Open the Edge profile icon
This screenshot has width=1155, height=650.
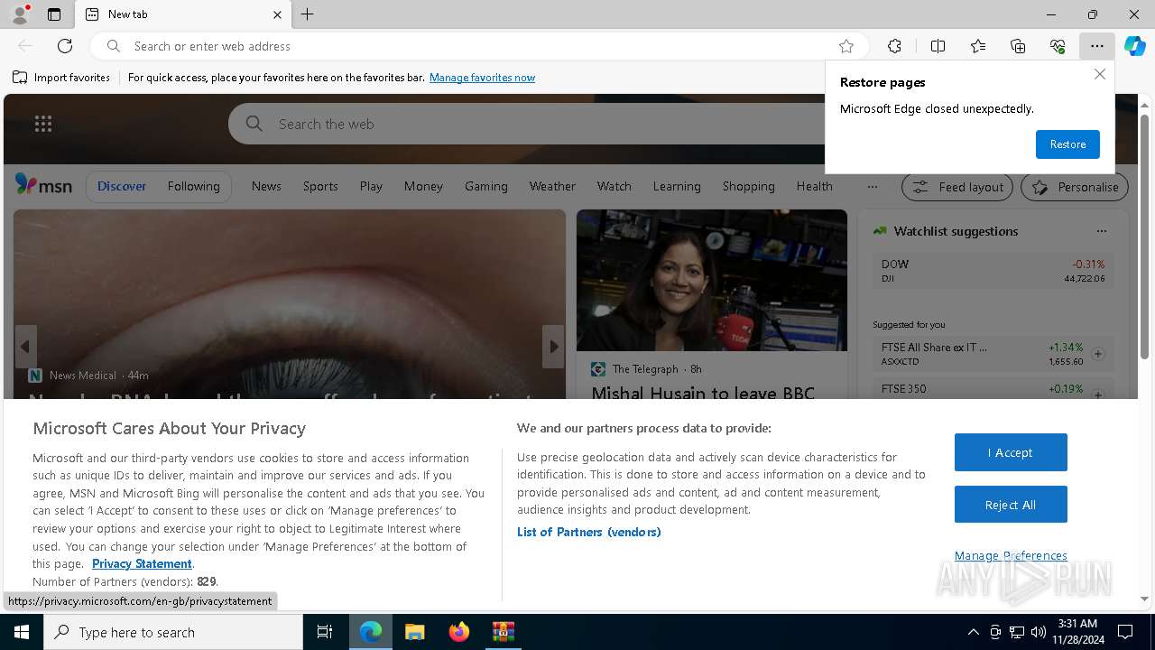[x=19, y=14]
